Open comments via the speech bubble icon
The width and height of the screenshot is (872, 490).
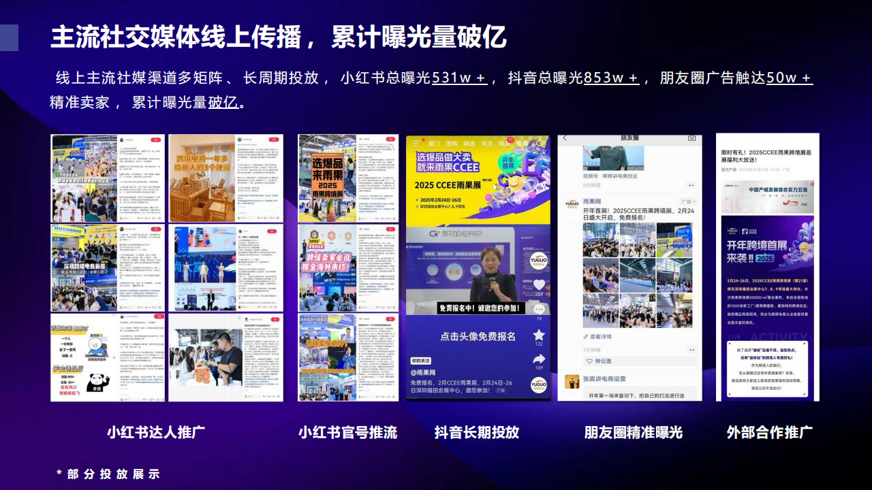coord(540,310)
